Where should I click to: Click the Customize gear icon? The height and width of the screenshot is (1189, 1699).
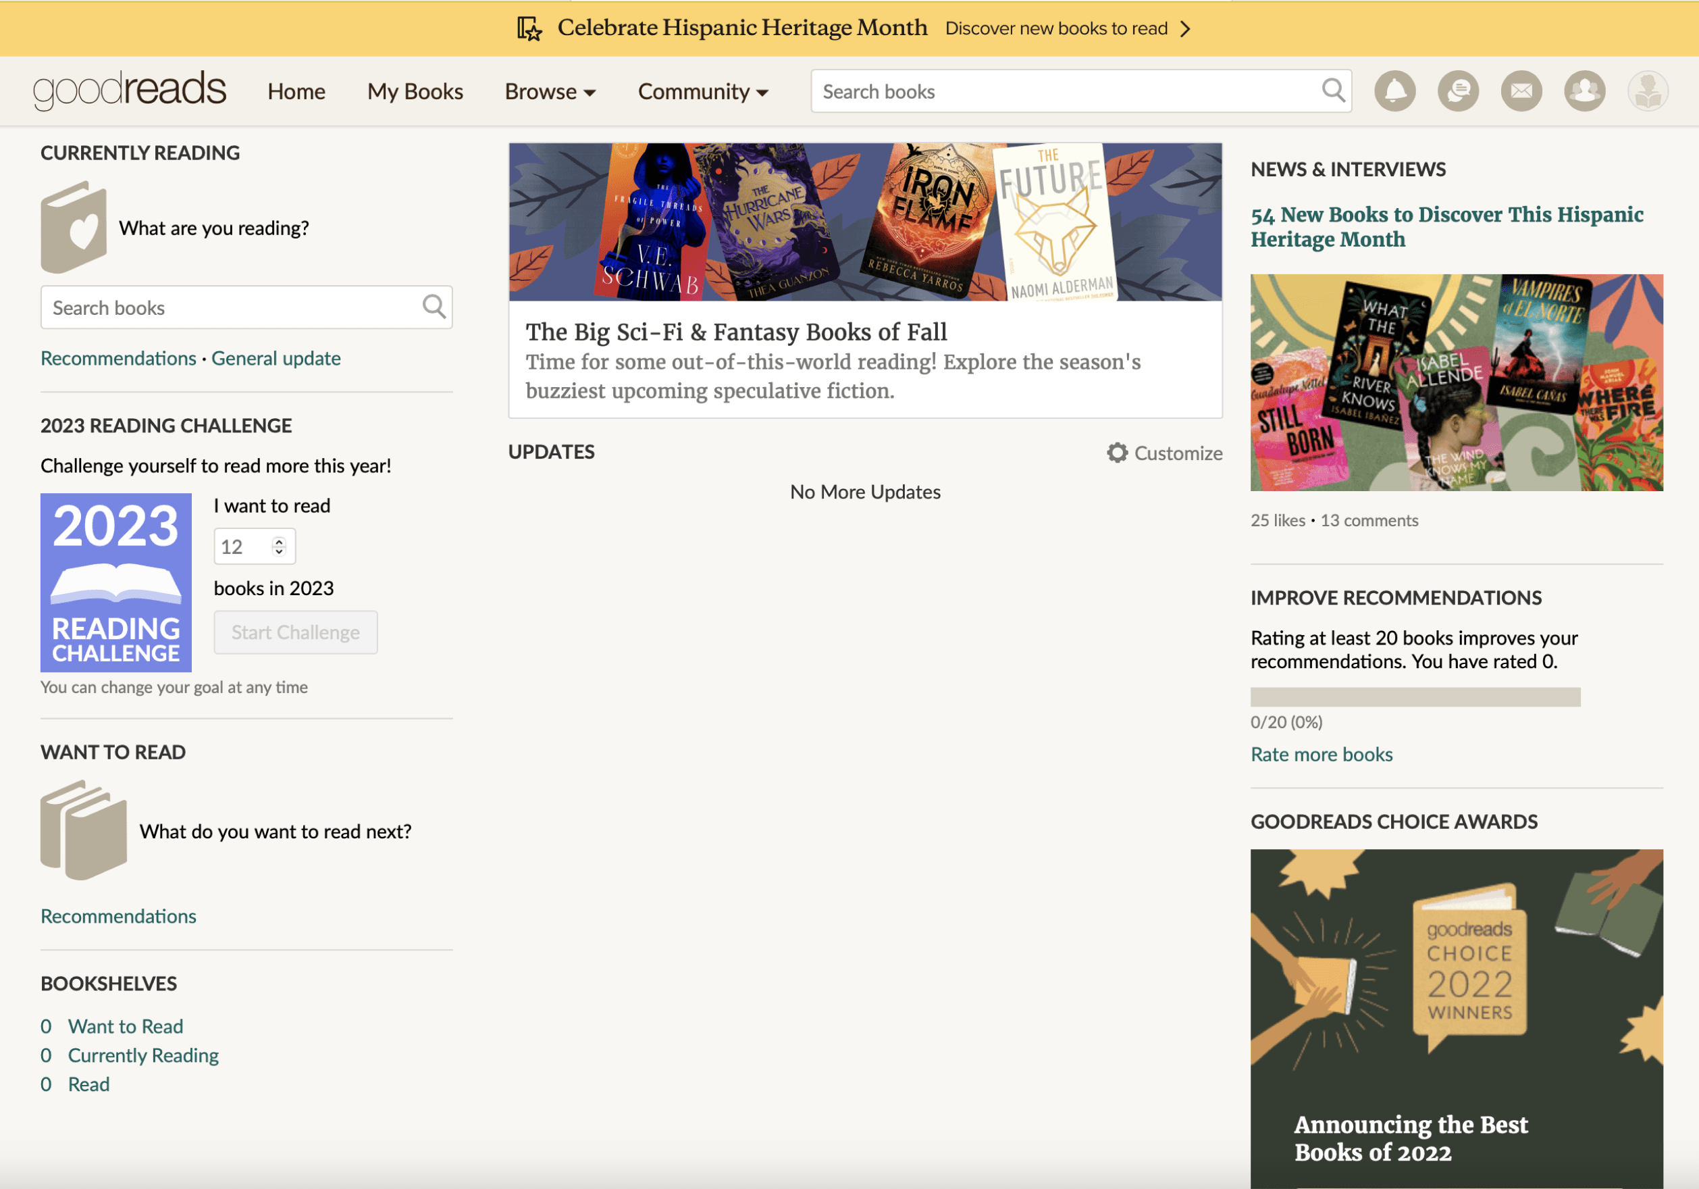tap(1117, 453)
